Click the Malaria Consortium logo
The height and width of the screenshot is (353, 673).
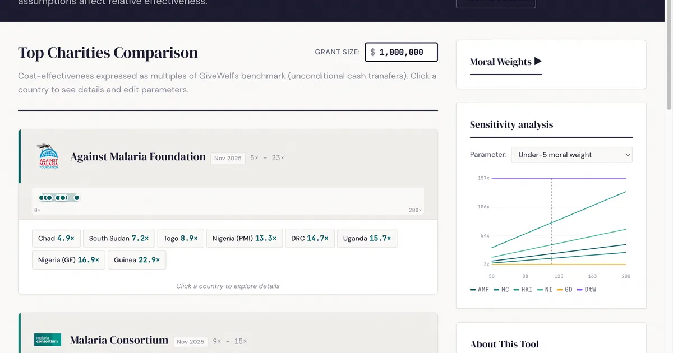48,340
